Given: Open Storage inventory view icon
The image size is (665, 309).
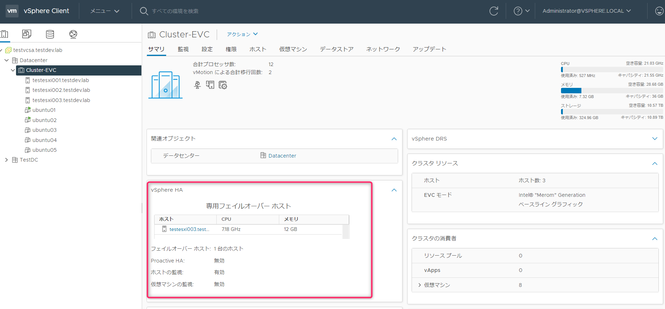Looking at the screenshot, I should [x=50, y=34].
